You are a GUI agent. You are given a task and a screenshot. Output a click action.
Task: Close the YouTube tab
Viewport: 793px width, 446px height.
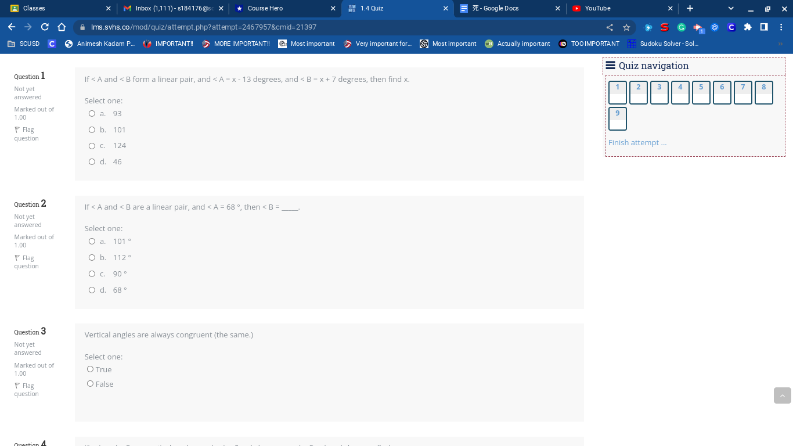pyautogui.click(x=670, y=8)
